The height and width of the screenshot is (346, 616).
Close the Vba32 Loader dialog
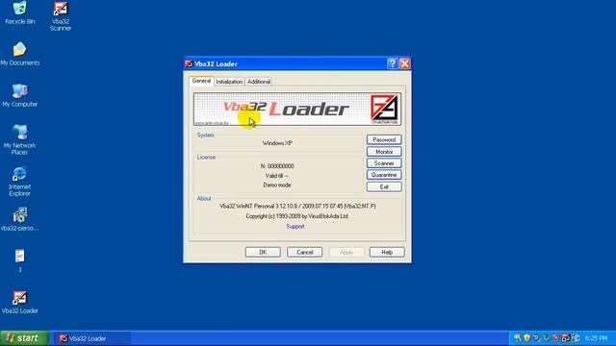coord(405,63)
